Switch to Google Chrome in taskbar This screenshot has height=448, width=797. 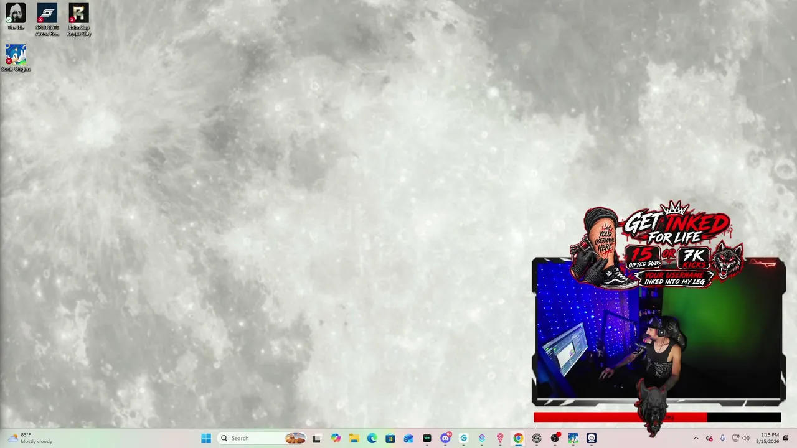[x=518, y=438]
